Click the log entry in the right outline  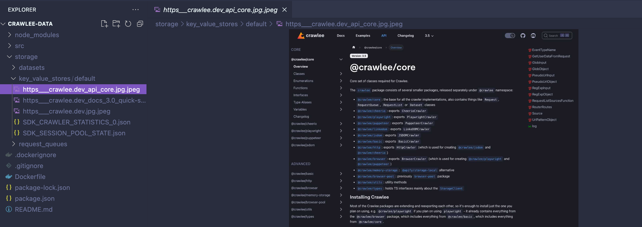coord(534,126)
